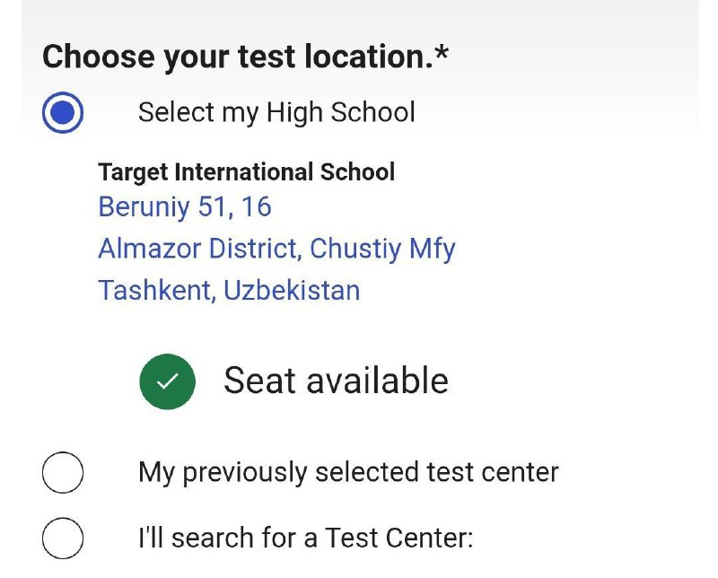The width and height of the screenshot is (718, 578).
Task: Click the green seat available checkmark icon
Action: (167, 381)
